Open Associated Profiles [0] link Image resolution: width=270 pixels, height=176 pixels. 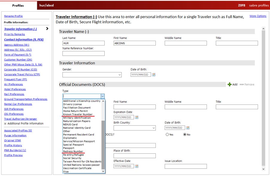coord(18,131)
